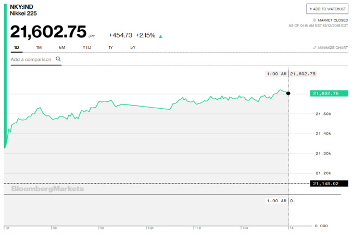Screen dimensions: 354x235
Task: Click the BloombergMarkets watermark
Action: click(47, 189)
